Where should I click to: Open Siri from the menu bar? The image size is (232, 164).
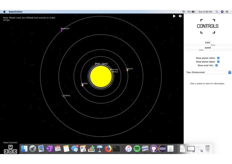(222, 12)
